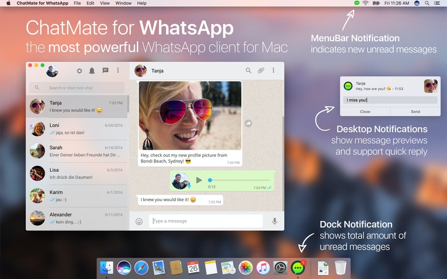Open iTunes in the Dock
447x279 pixels.
coord(263,268)
